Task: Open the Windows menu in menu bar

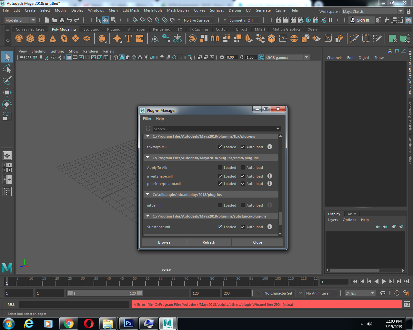Action: 96,10
